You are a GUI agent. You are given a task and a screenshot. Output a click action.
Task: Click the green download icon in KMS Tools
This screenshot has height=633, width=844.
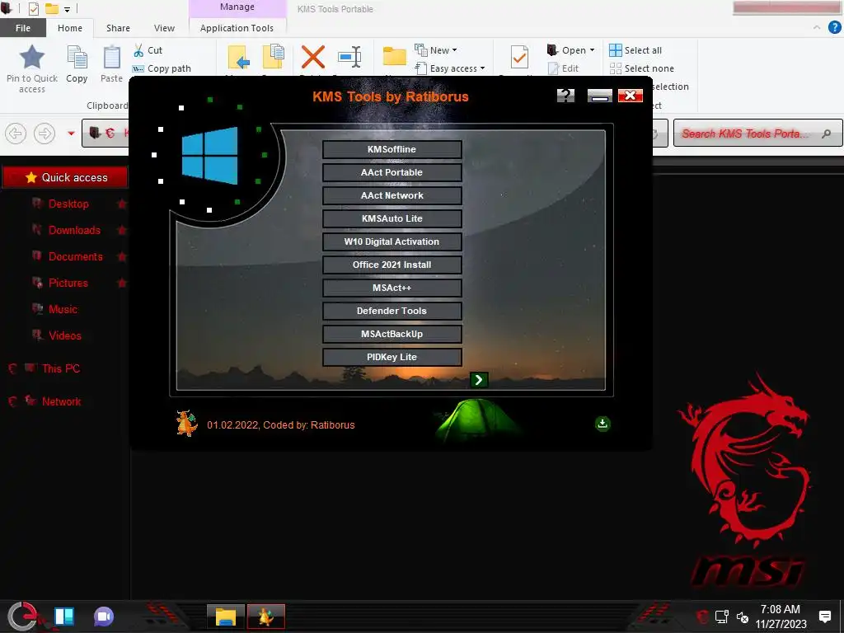(603, 424)
